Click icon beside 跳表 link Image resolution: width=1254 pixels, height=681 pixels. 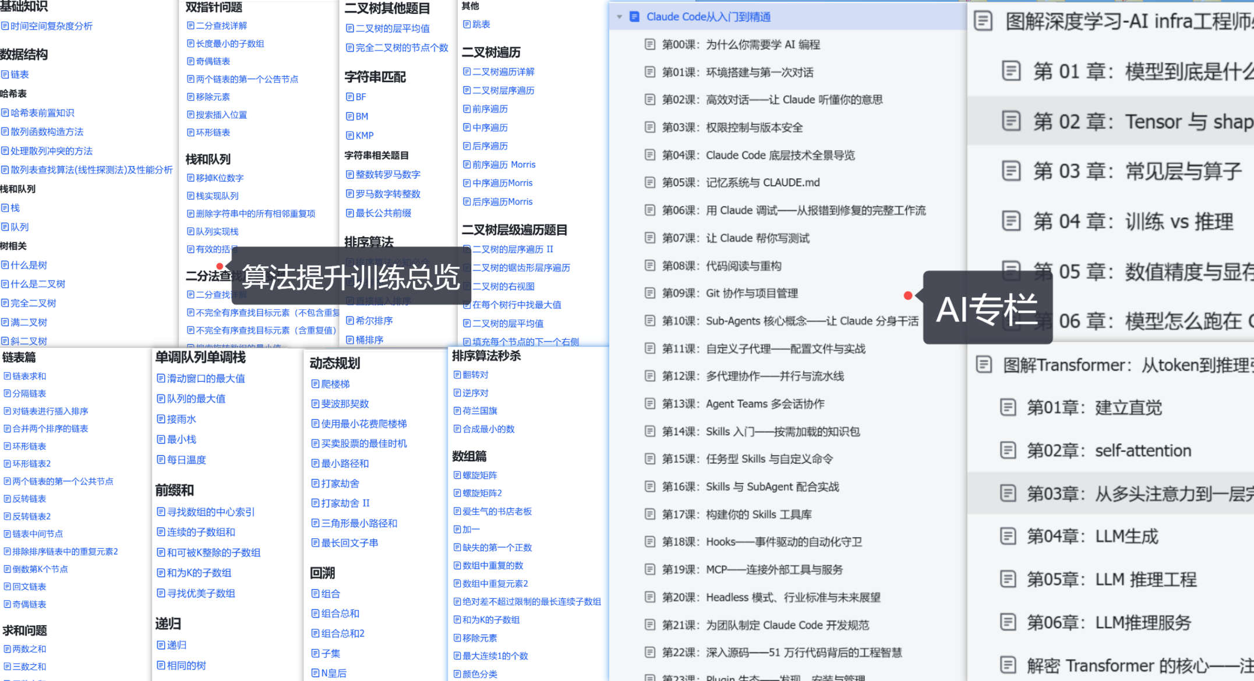click(x=467, y=24)
